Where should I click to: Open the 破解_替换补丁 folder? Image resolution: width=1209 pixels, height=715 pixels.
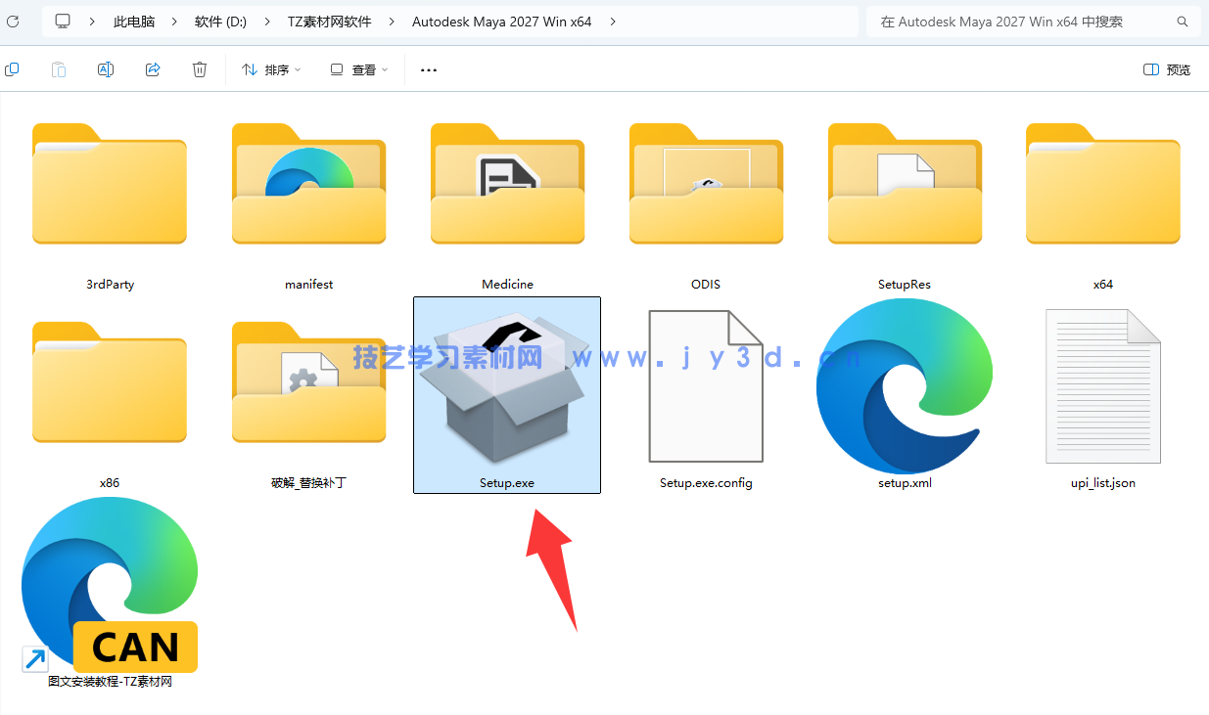[x=308, y=382]
